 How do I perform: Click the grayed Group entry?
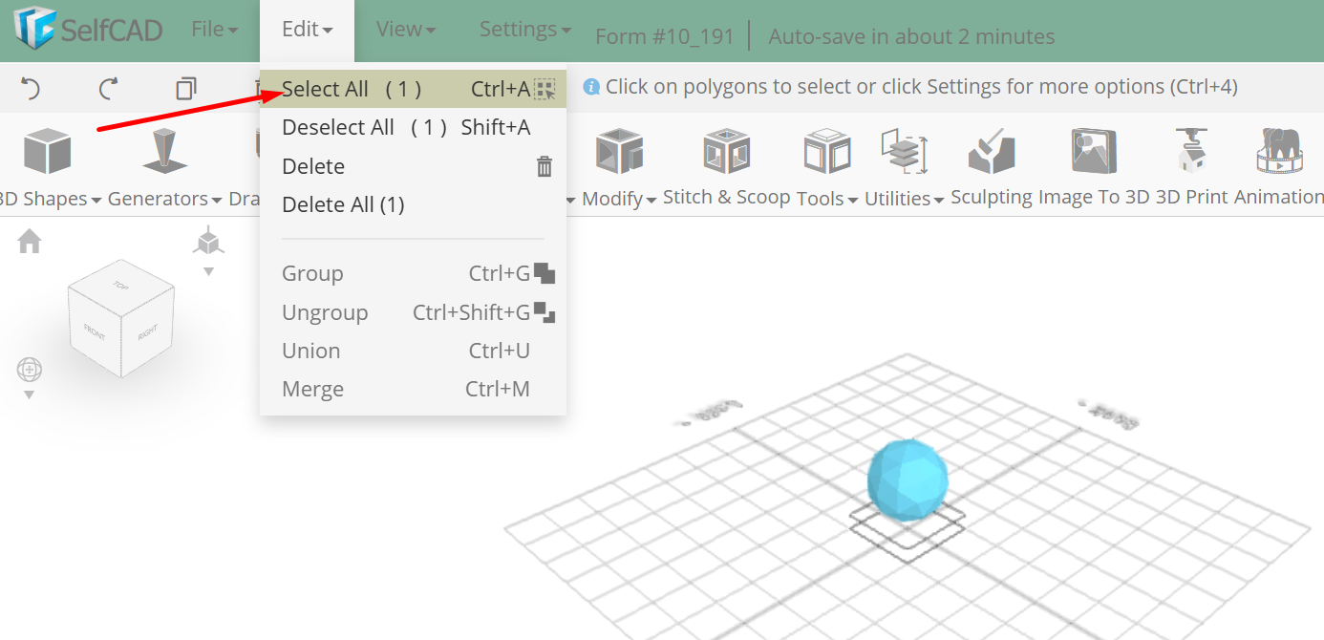[413, 273]
